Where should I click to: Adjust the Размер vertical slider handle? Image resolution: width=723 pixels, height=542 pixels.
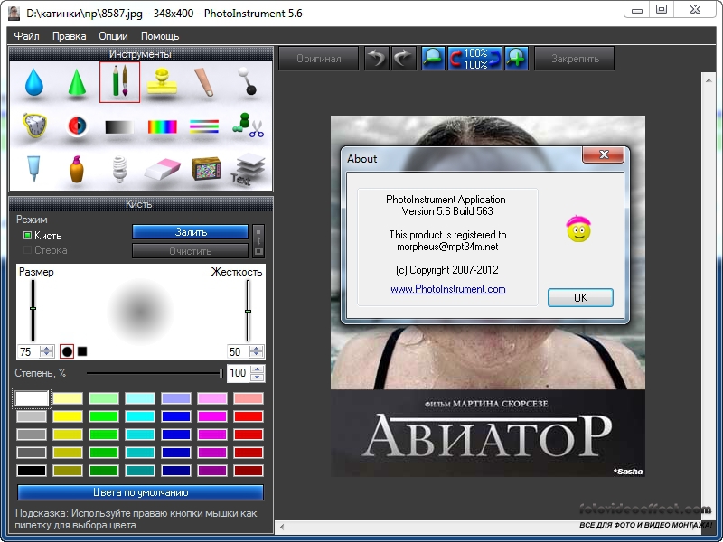33,308
